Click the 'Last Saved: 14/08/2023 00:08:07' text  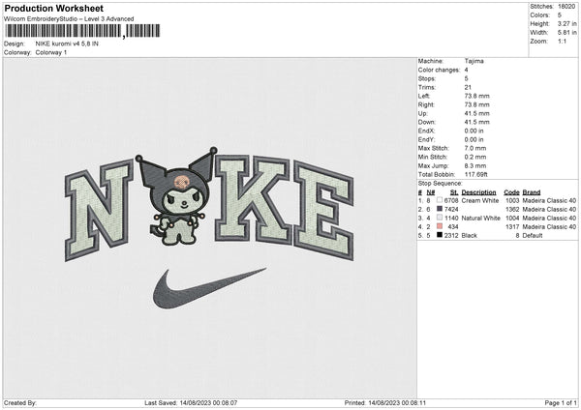pyautogui.click(x=191, y=402)
